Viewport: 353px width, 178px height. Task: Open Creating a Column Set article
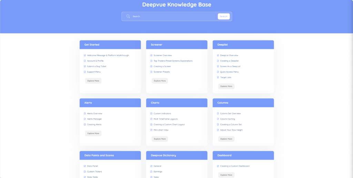click(x=231, y=125)
